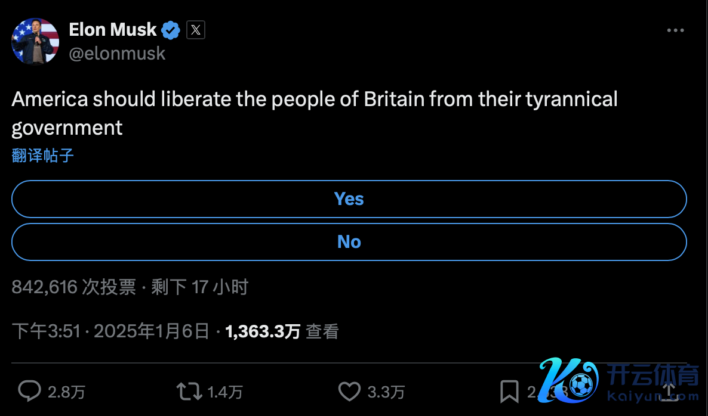Click the blue verified checkmark badge
The image size is (708, 416).
point(171,30)
